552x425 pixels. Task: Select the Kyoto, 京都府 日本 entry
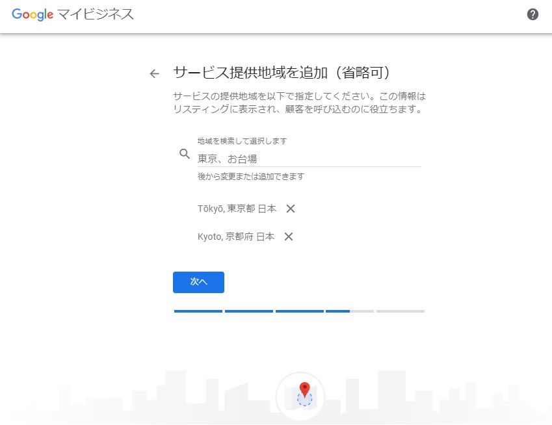point(235,237)
